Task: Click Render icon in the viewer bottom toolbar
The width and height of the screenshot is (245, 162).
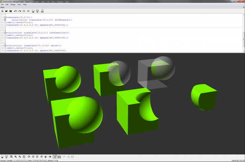Action: (6, 157)
